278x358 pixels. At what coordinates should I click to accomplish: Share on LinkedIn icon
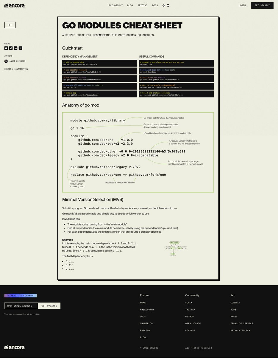coord(15,48)
